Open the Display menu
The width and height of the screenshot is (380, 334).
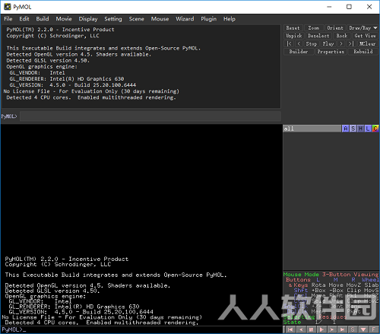88,19
